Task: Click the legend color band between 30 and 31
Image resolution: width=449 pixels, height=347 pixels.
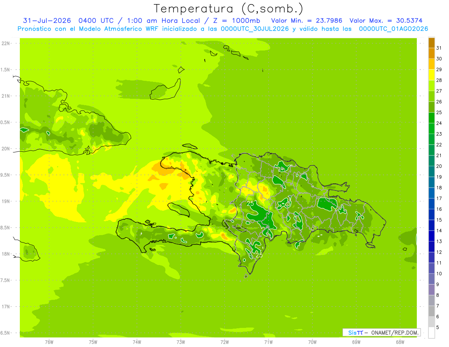Action: pyautogui.click(x=431, y=54)
